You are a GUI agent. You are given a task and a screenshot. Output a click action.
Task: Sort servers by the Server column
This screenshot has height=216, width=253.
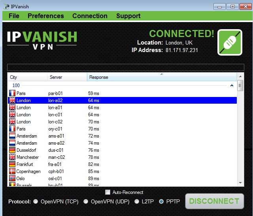coord(67,77)
